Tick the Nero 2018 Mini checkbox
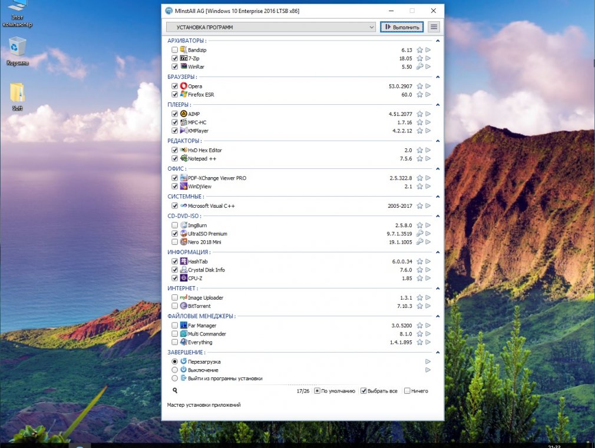 click(174, 242)
